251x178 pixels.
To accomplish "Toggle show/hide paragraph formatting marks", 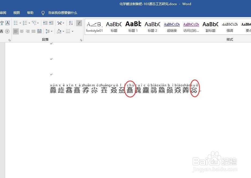I will (79, 23).
